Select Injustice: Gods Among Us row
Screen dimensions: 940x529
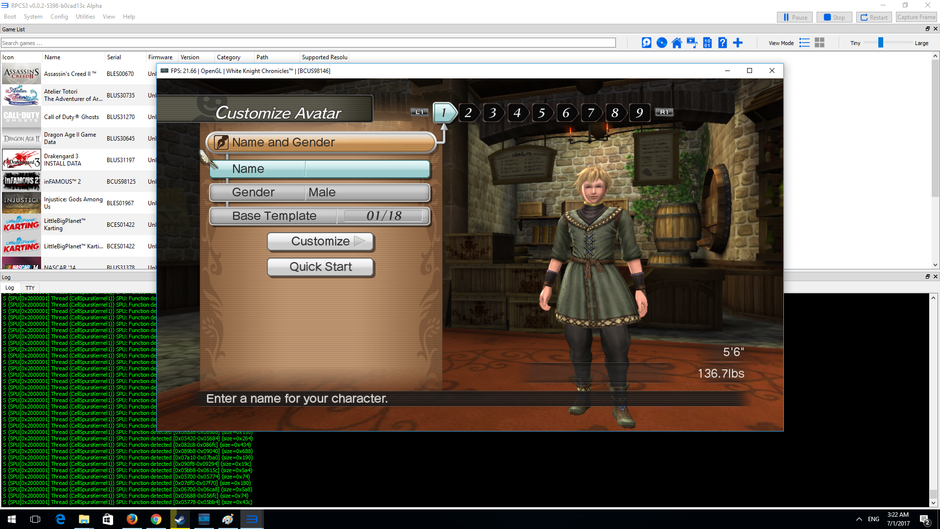click(x=78, y=203)
